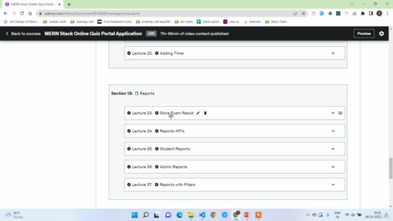Image resolution: width=393 pixels, height=221 pixels.
Task: Expand Lecture 36 Admin Reports
Action: pos(333,167)
